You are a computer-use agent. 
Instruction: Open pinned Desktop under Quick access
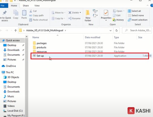(12, 45)
